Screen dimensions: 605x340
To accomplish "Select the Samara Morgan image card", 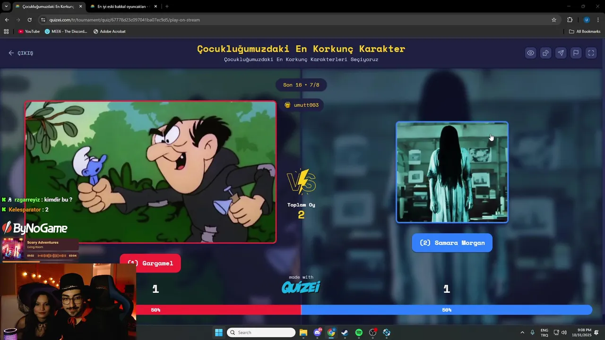I will (x=452, y=172).
